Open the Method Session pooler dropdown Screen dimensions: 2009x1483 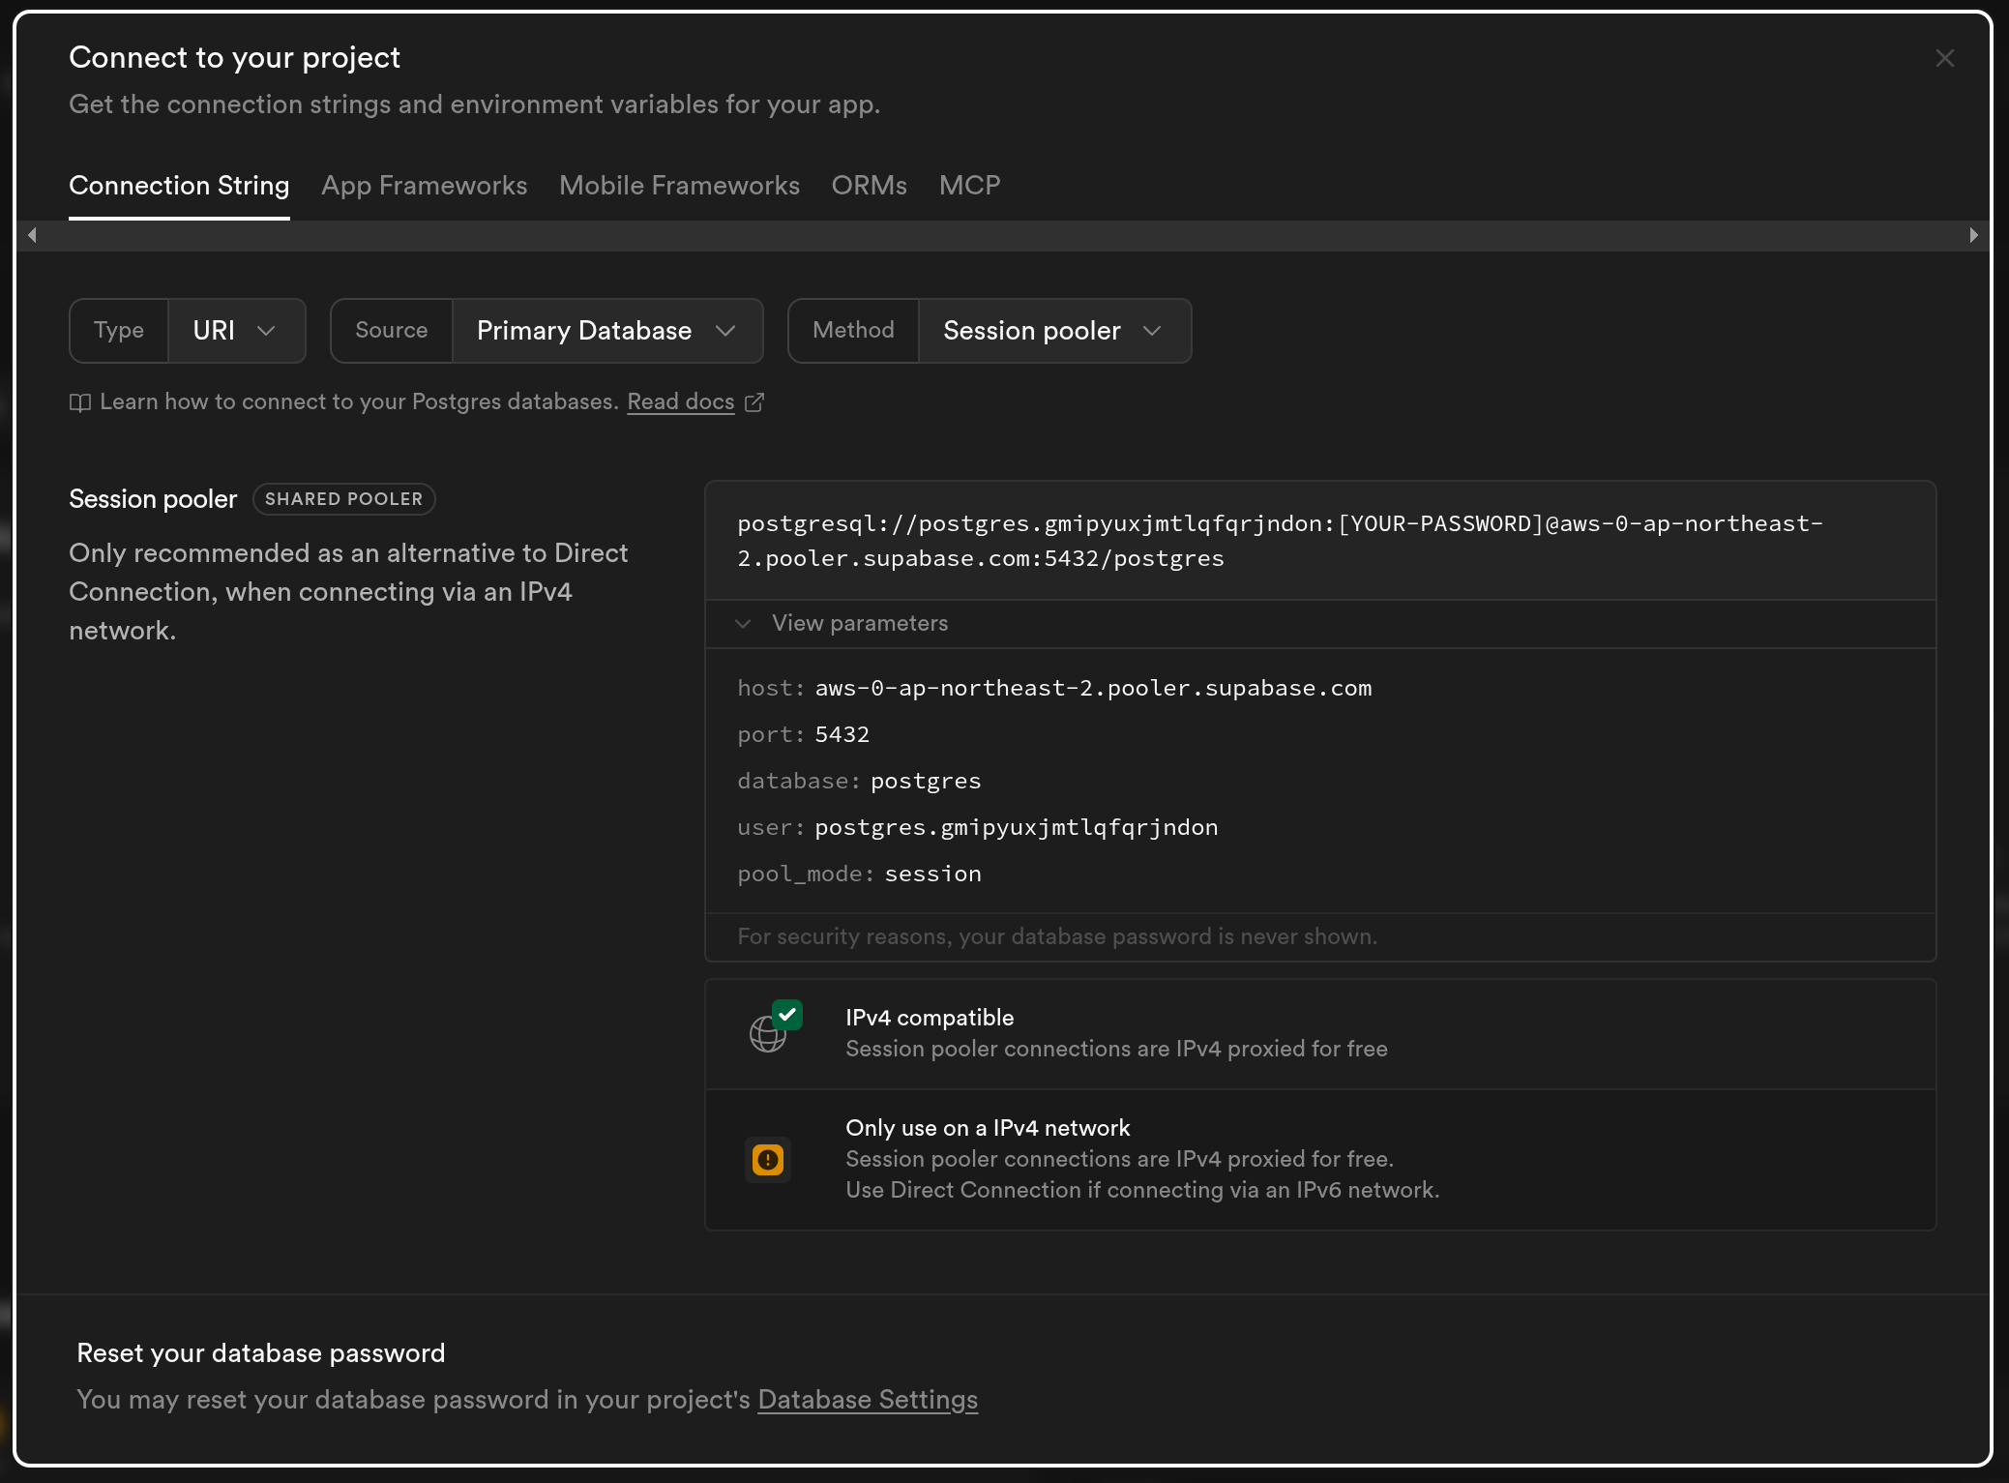click(1054, 331)
